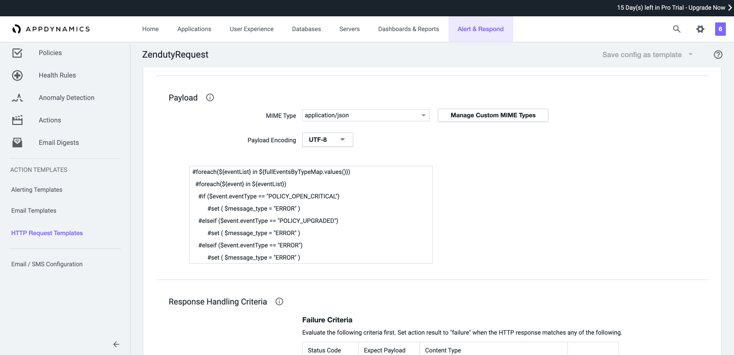Click the Email Digests envelope icon
The width and height of the screenshot is (734, 355).
(x=17, y=143)
